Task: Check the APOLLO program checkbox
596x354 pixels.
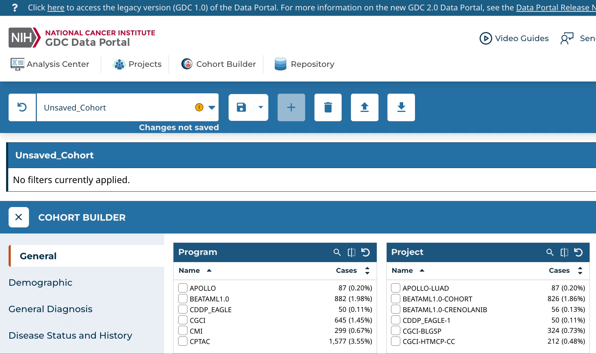Action: (183, 288)
